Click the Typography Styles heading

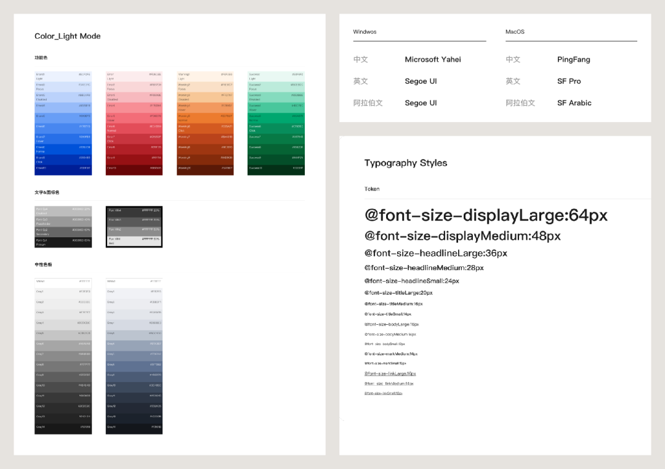405,163
